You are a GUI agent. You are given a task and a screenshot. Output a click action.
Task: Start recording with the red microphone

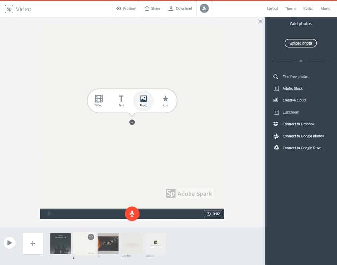pyautogui.click(x=132, y=214)
